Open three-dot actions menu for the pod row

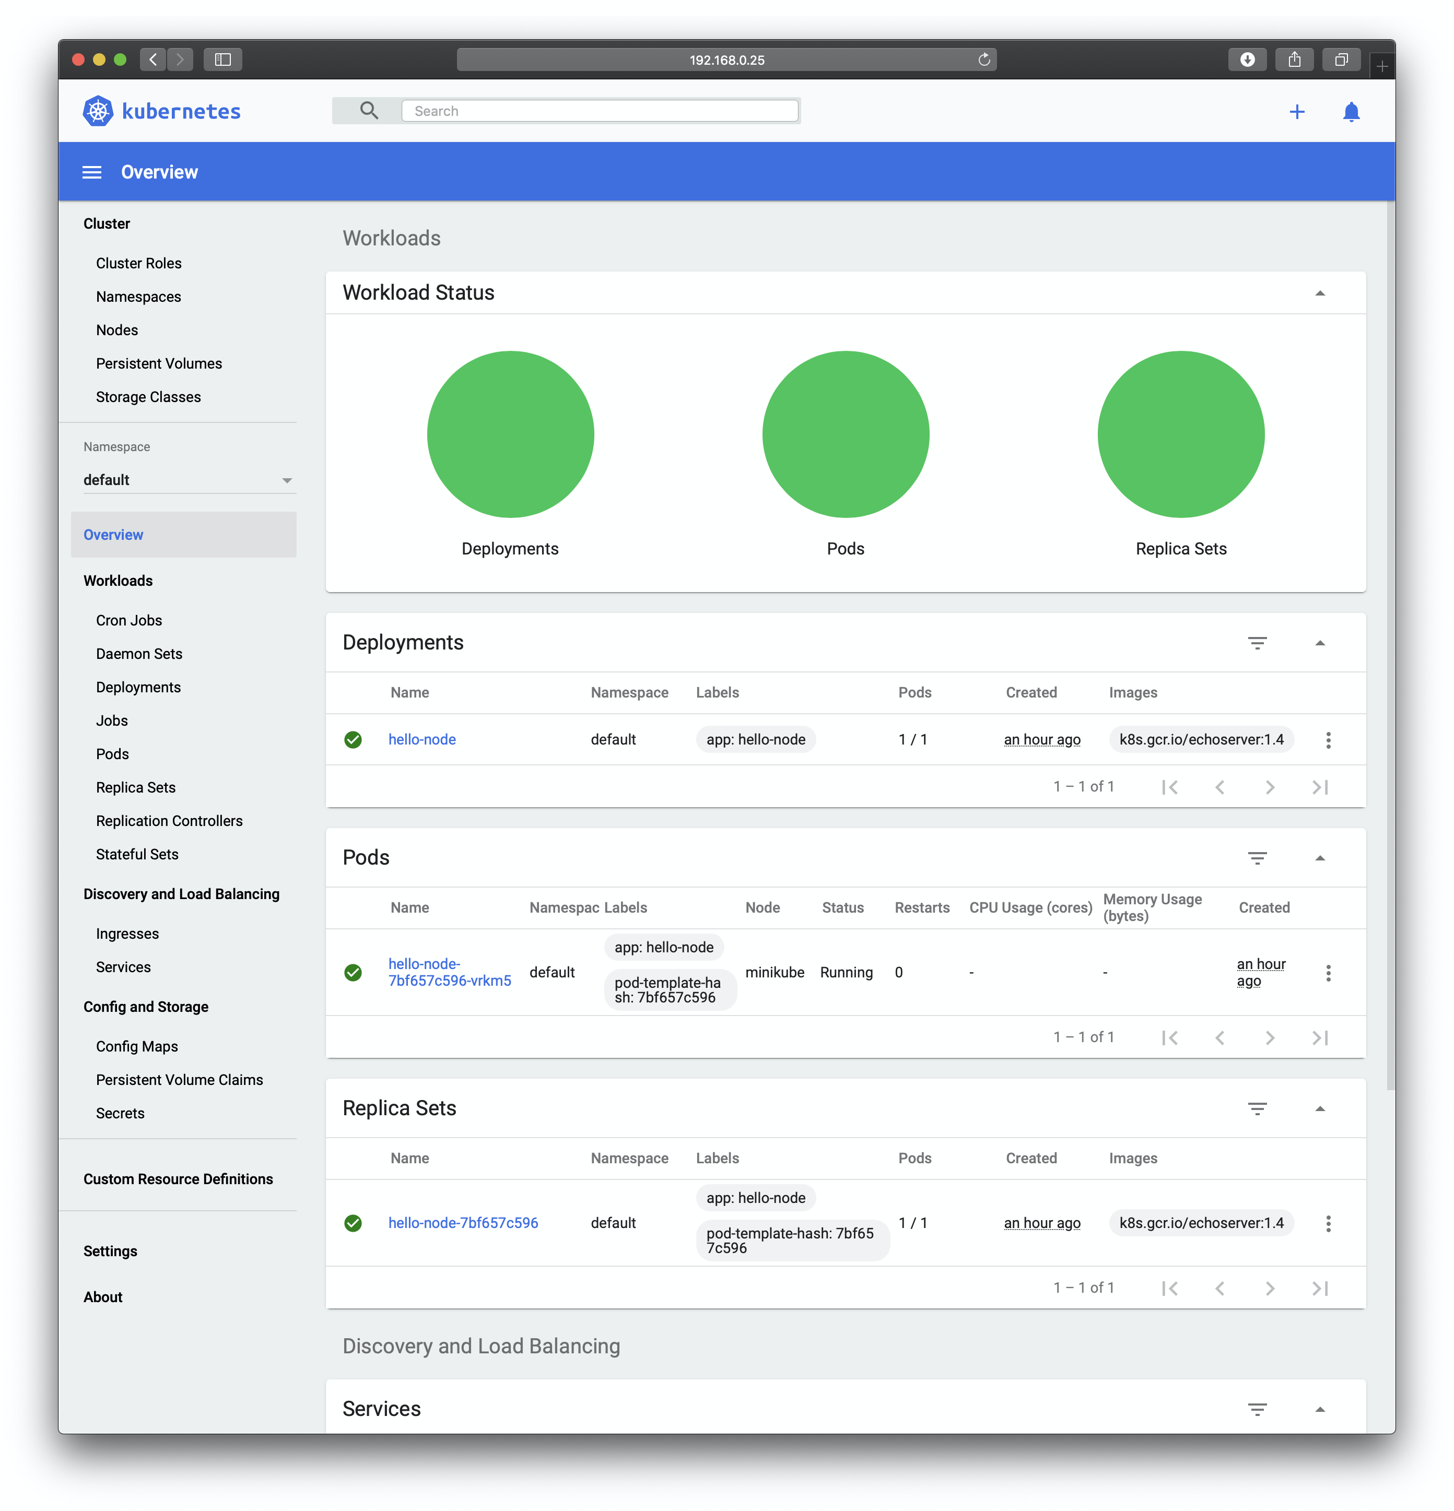pos(1328,973)
